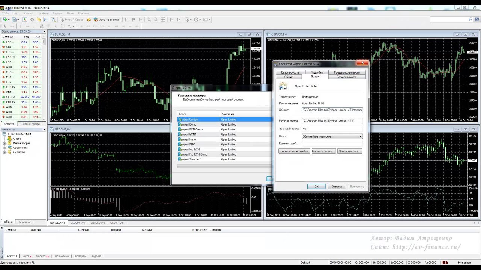Click the horizontal scrollbar under server list
481x270 pixels.
[x=224, y=166]
